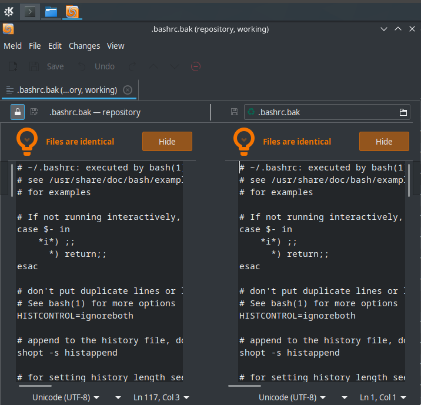Open the View menu
This screenshot has height=405, width=421.
tap(115, 46)
